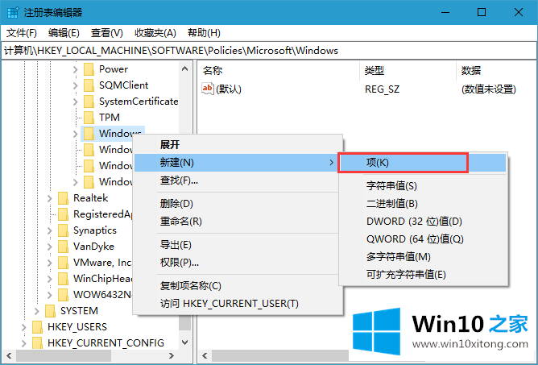Select the Power folder icon
This screenshot has height=365, width=538.
coord(89,69)
